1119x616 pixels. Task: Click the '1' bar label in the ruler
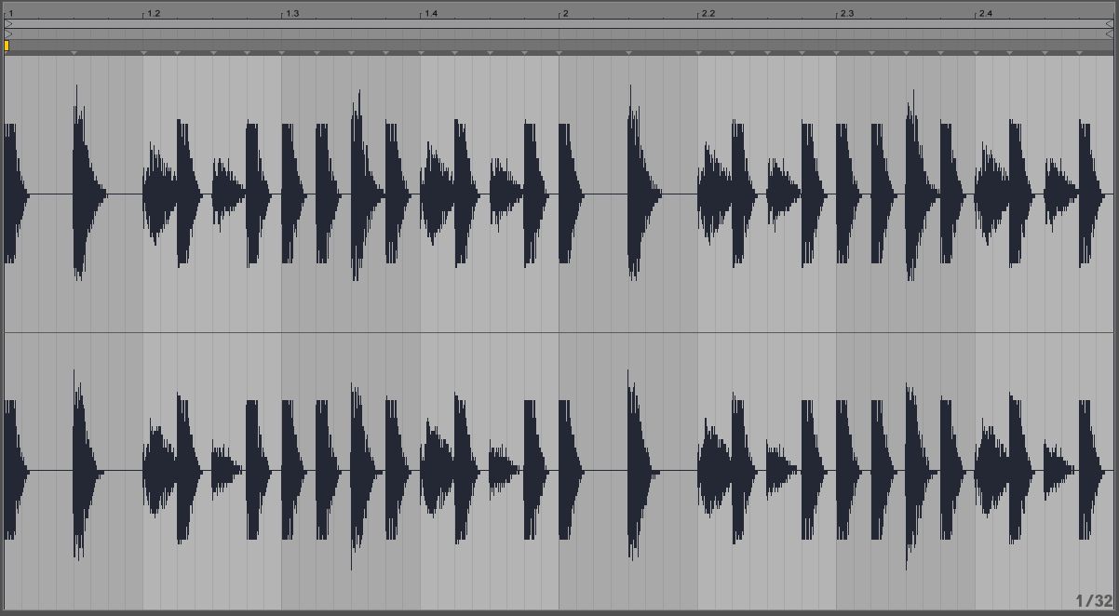point(11,14)
